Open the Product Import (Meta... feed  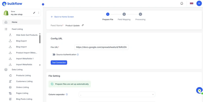[x=27, y=53]
